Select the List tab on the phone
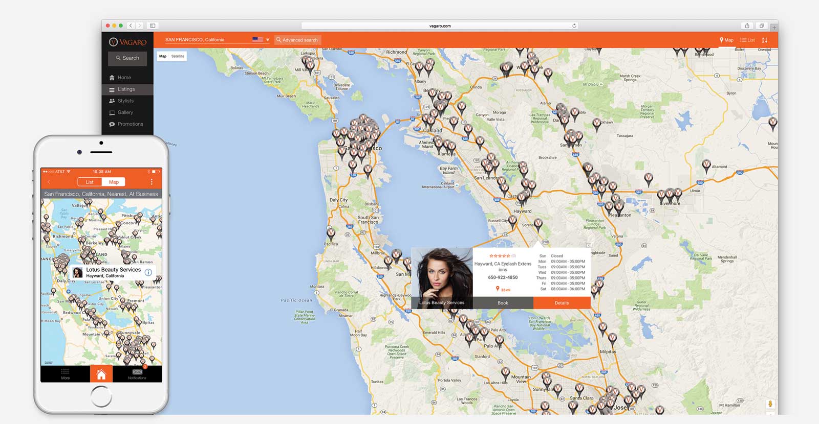The height and width of the screenshot is (424, 819). coord(90,182)
